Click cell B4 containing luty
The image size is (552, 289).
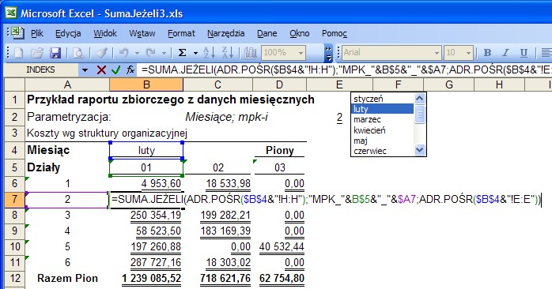(x=146, y=151)
